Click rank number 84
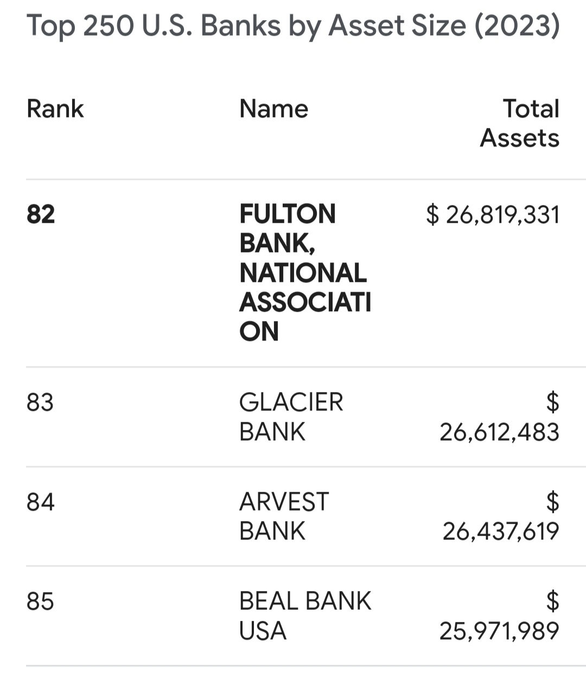This screenshot has height=674, width=586. [x=41, y=502]
